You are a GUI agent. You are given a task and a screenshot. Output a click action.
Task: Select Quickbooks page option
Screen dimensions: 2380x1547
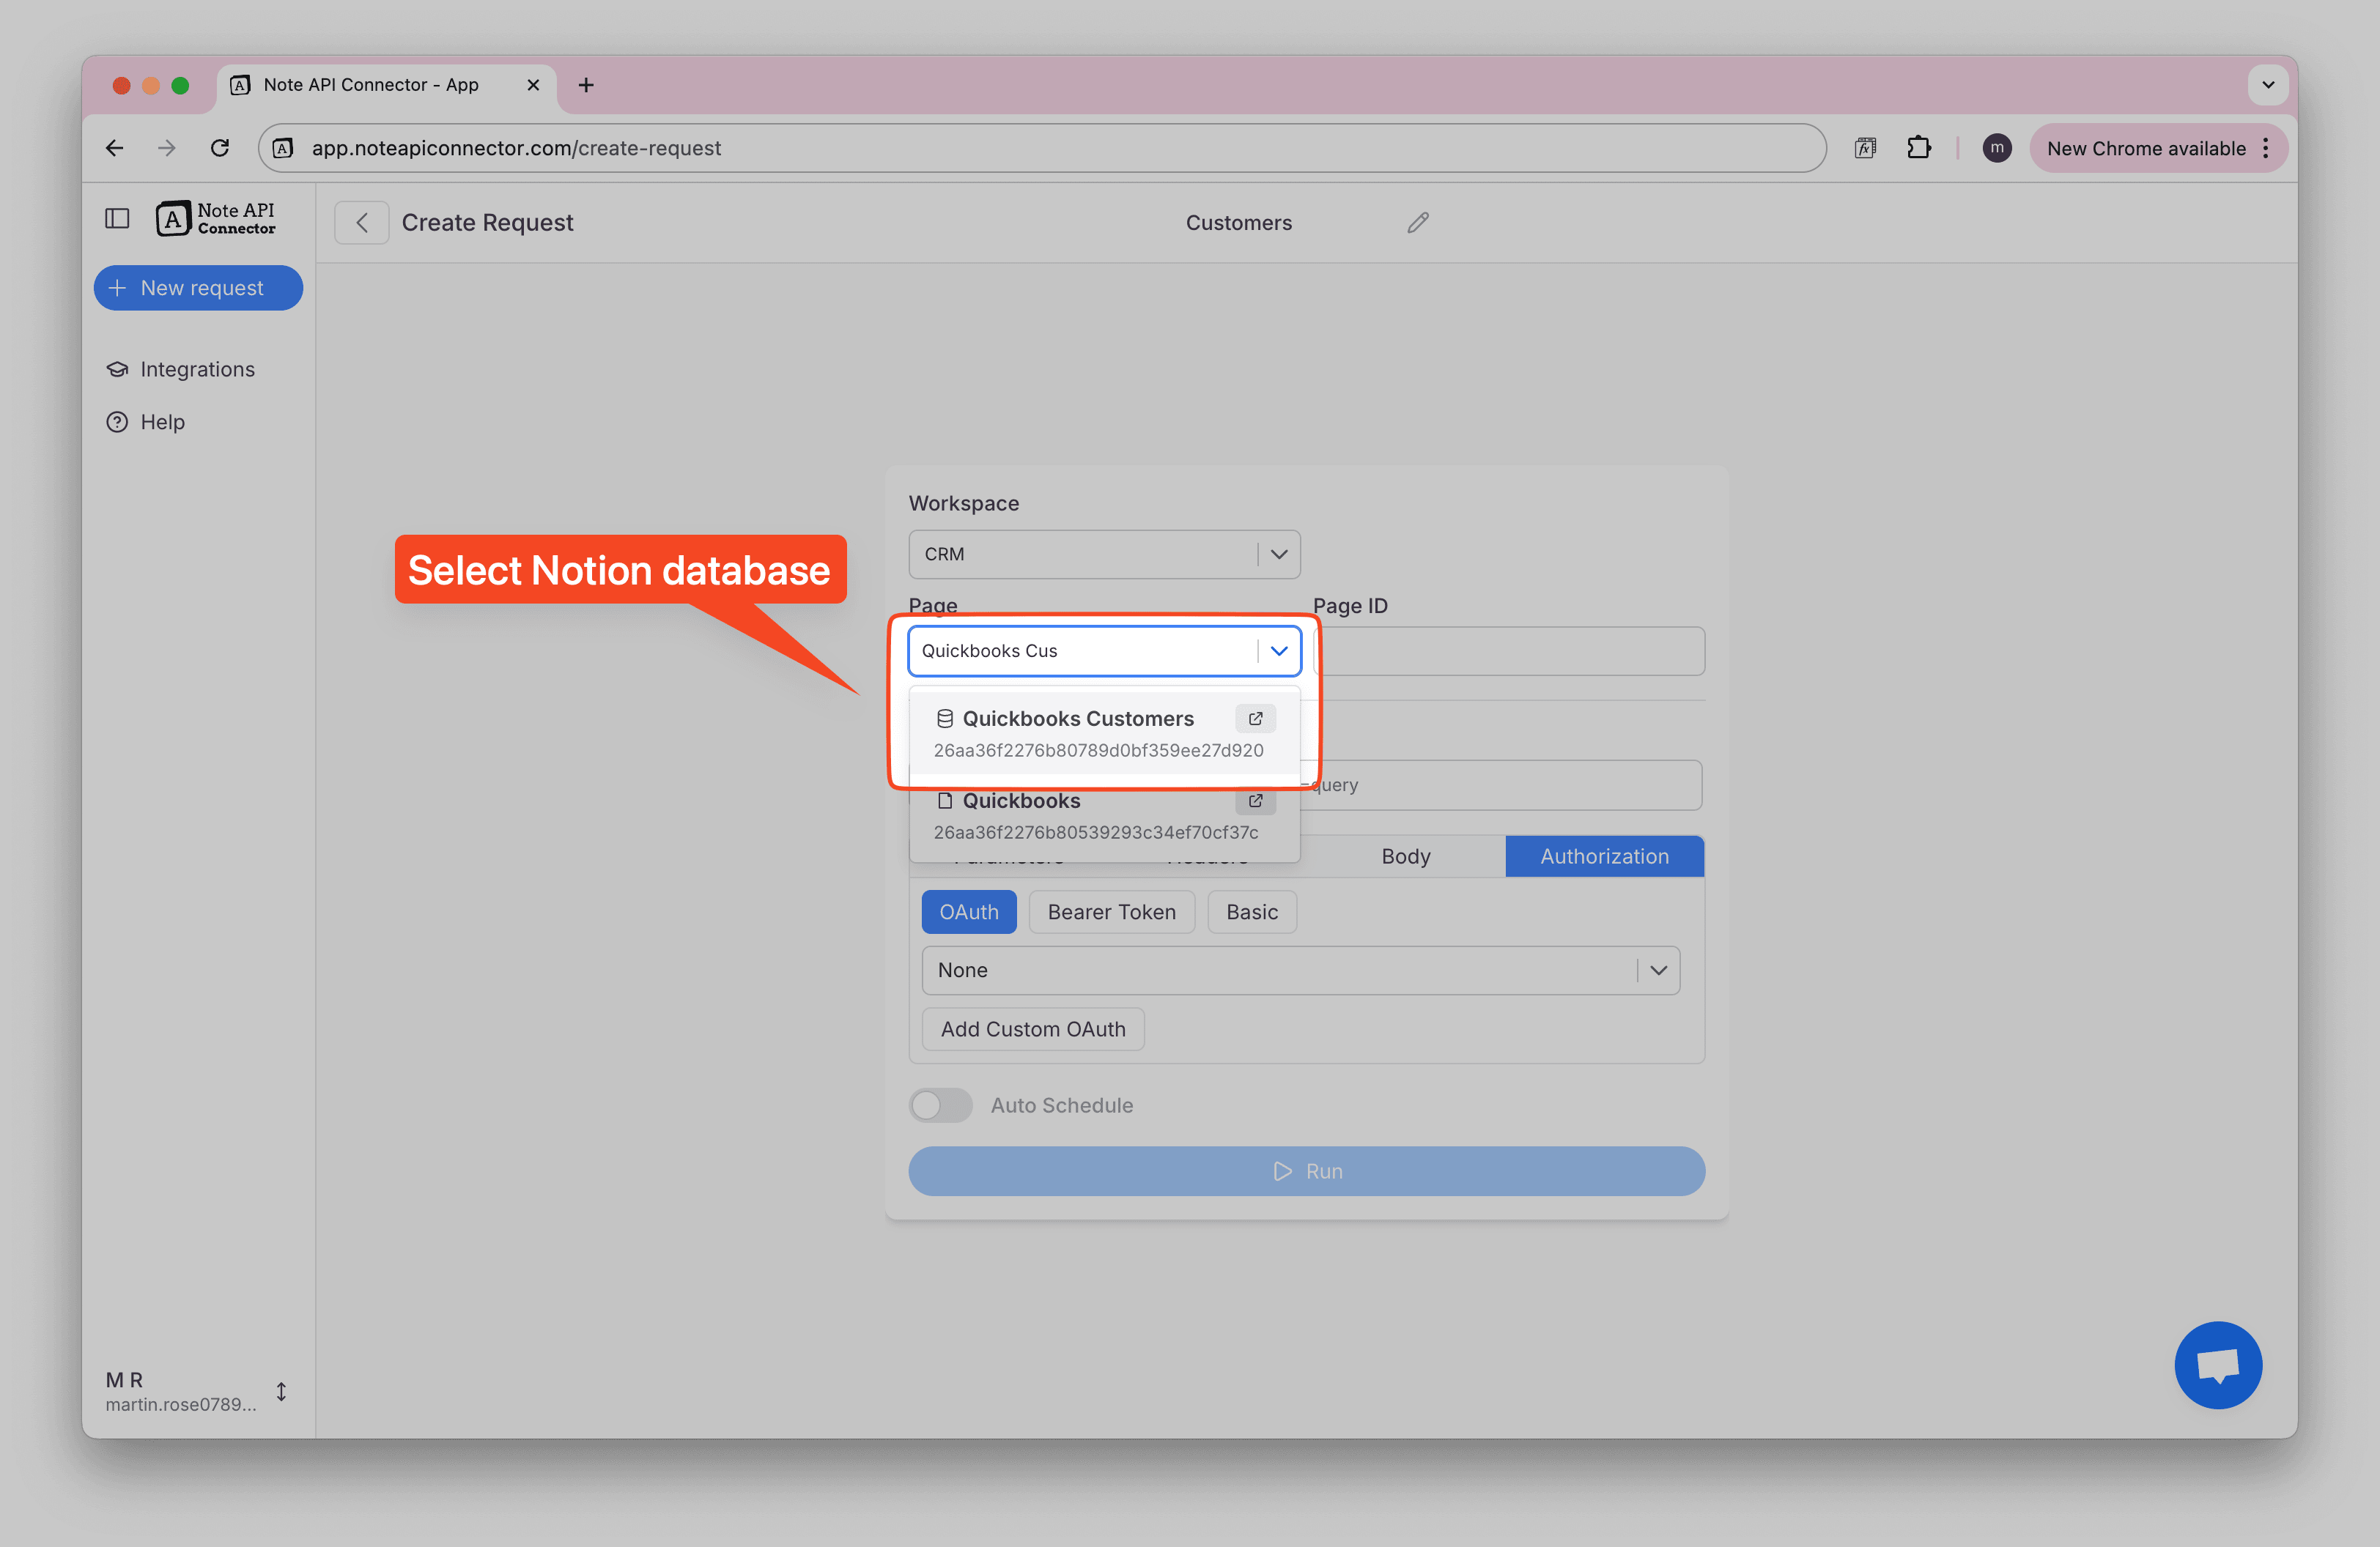click(1104, 815)
